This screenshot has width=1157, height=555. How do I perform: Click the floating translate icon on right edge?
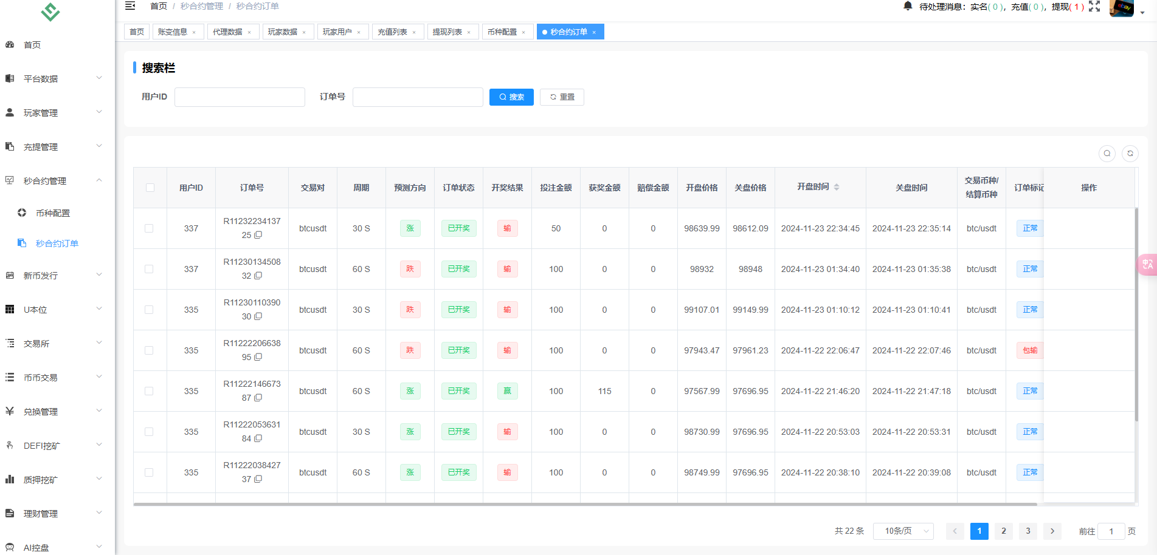pyautogui.click(x=1147, y=264)
